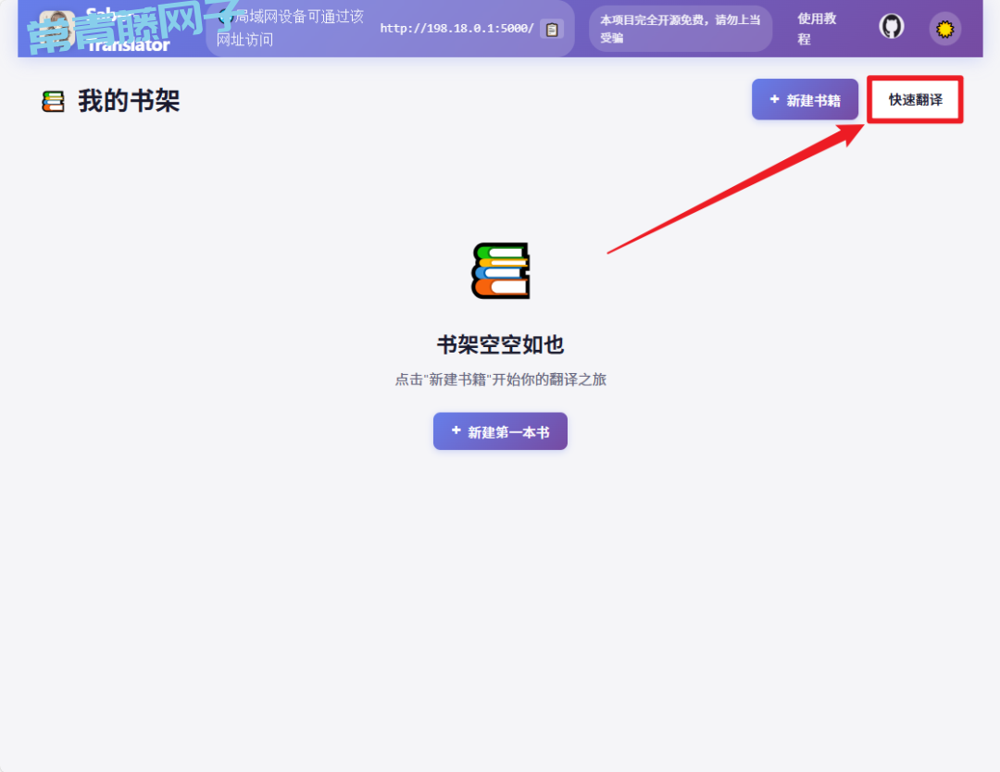Click the Saber Translator app logo
This screenshot has height=772, width=1000.
click(x=56, y=28)
